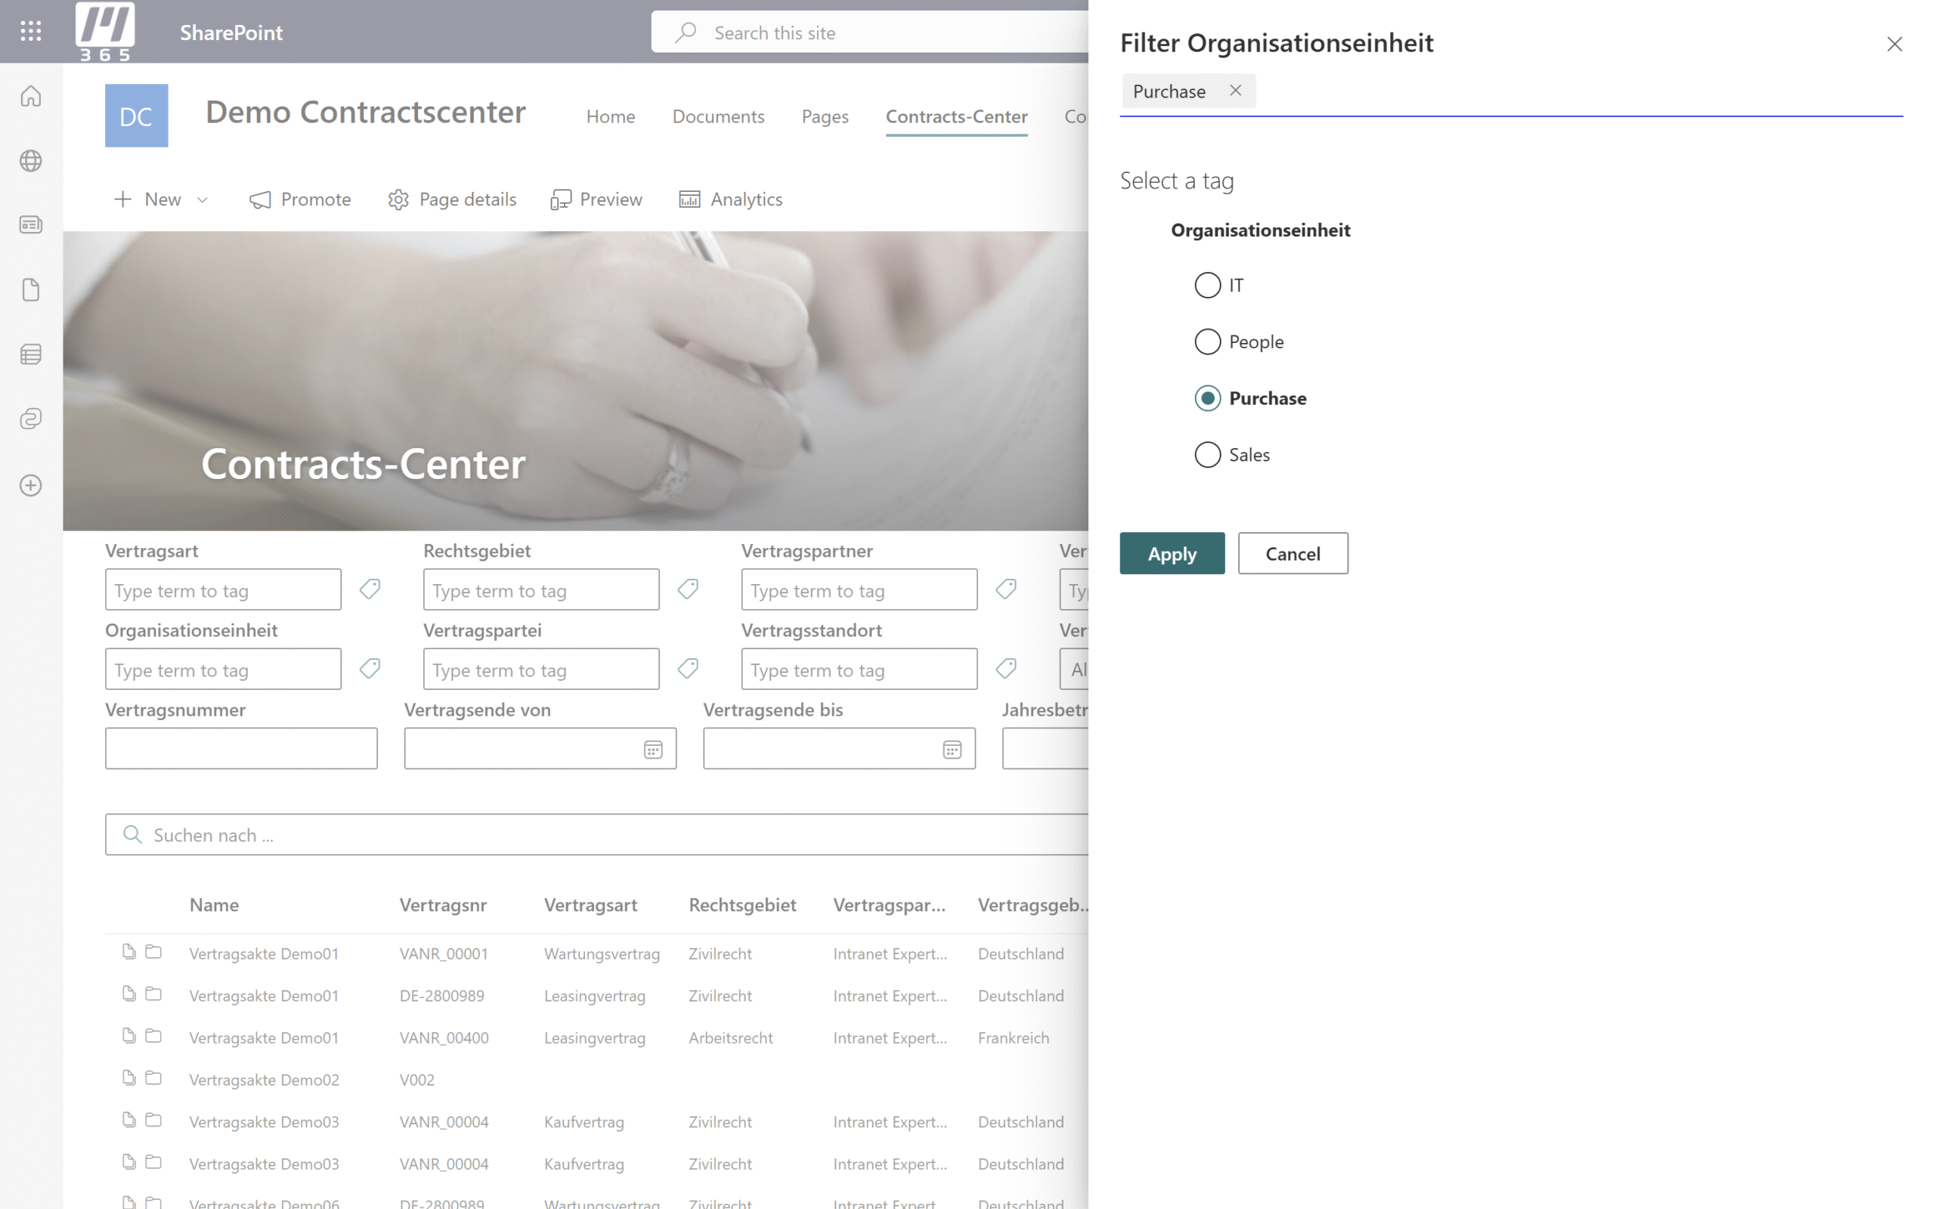Open calendar picker for Vertragsende bis
This screenshot has height=1209, width=1935.
952,750
